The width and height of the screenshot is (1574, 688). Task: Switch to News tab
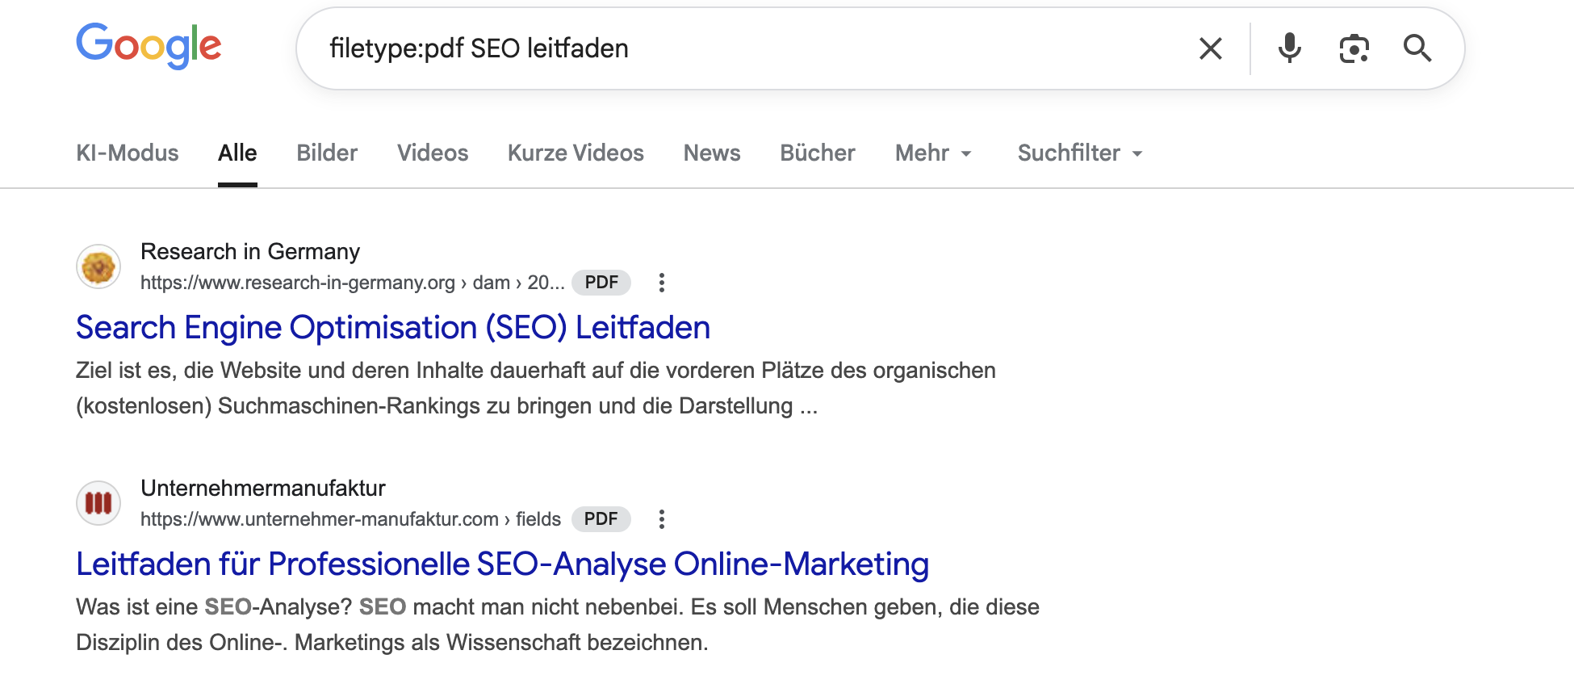click(712, 153)
